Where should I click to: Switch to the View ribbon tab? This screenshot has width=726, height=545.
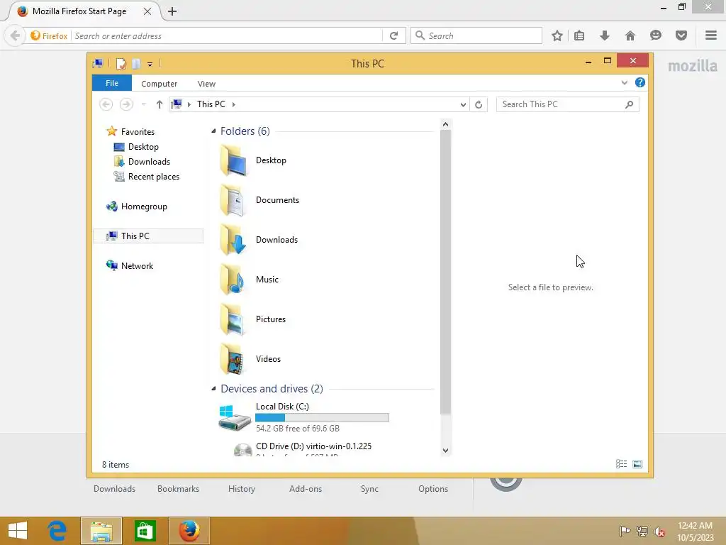coord(206,84)
